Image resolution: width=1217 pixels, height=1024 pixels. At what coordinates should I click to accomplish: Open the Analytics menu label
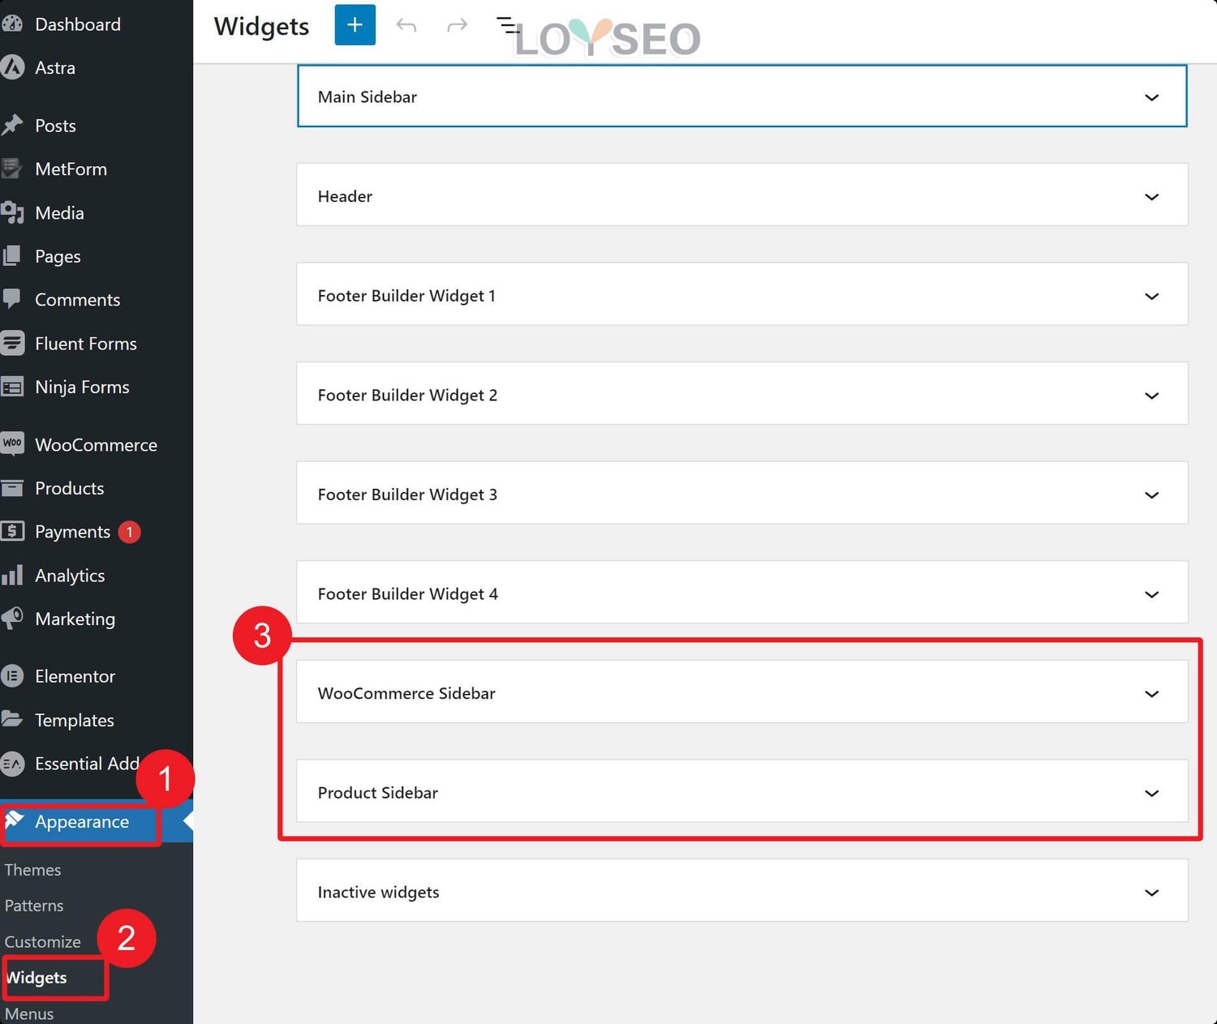(70, 576)
